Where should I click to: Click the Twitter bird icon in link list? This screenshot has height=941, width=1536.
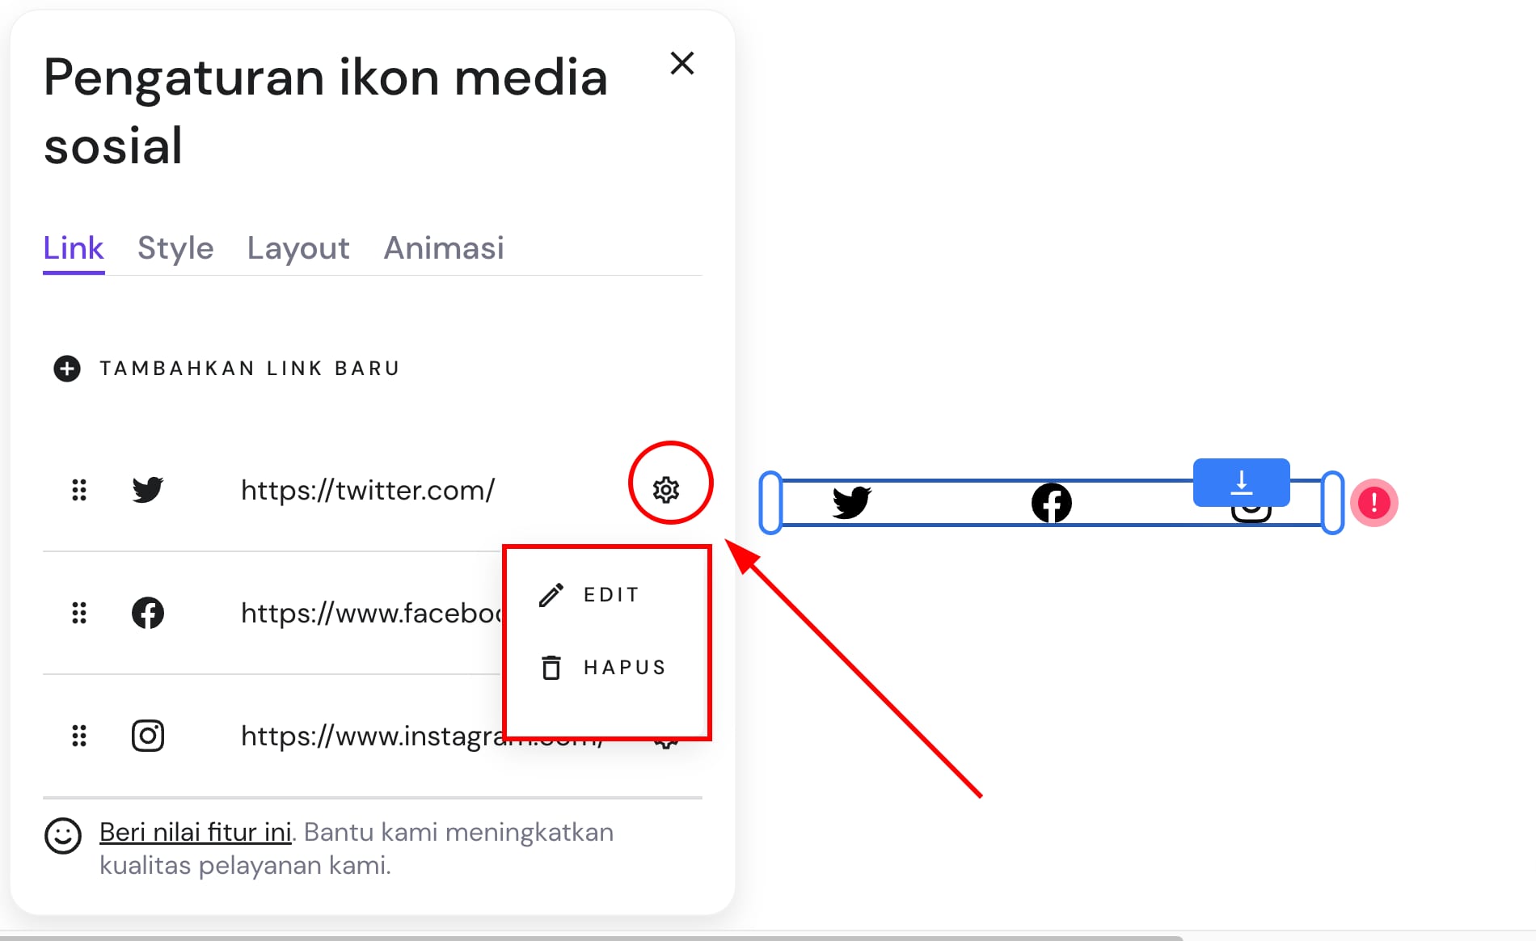(148, 490)
